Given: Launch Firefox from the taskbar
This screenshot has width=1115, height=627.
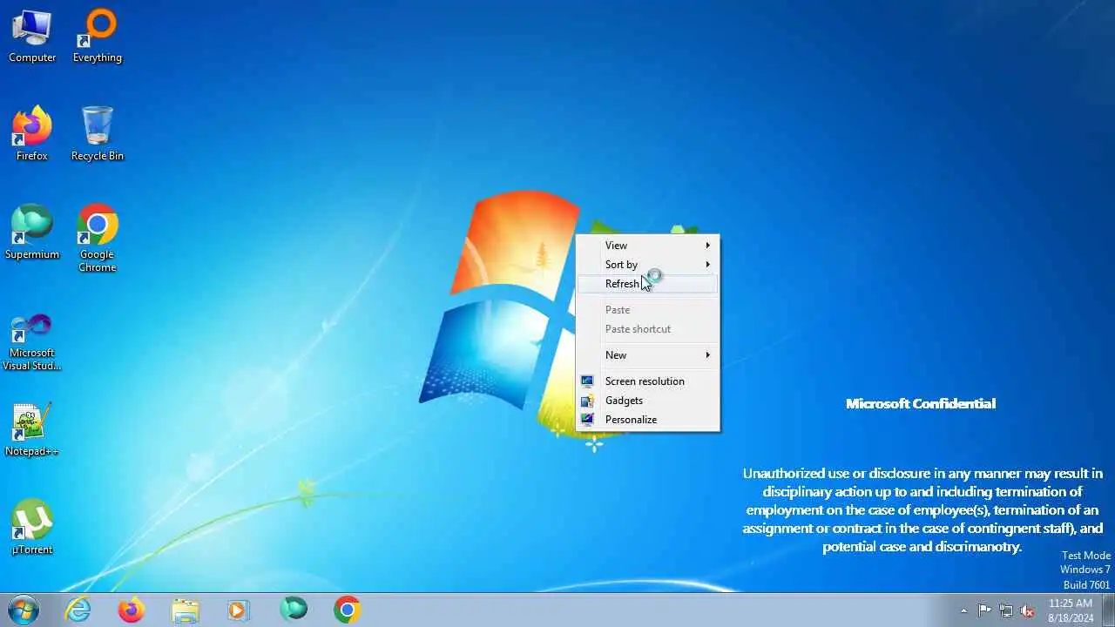Looking at the screenshot, I should (132, 610).
